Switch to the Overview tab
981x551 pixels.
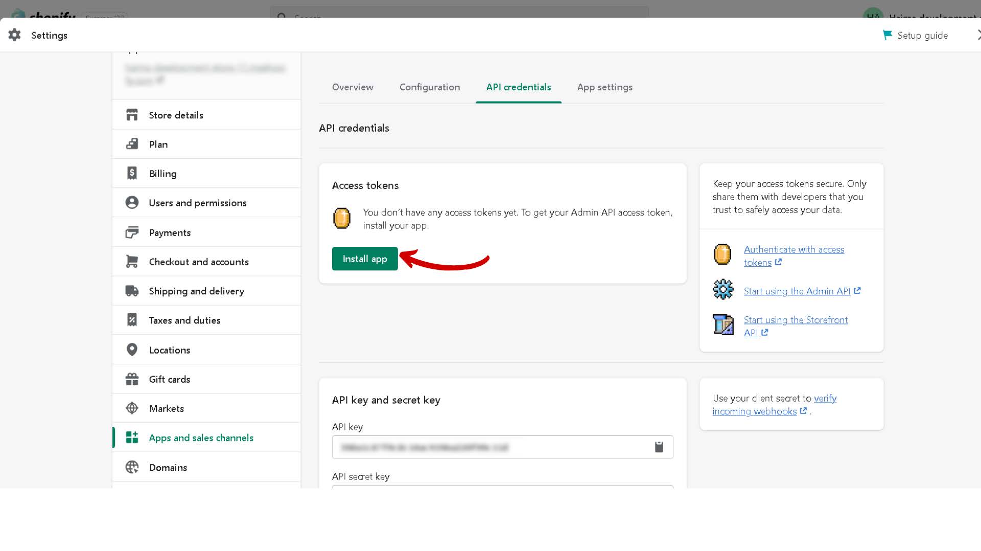(x=353, y=87)
